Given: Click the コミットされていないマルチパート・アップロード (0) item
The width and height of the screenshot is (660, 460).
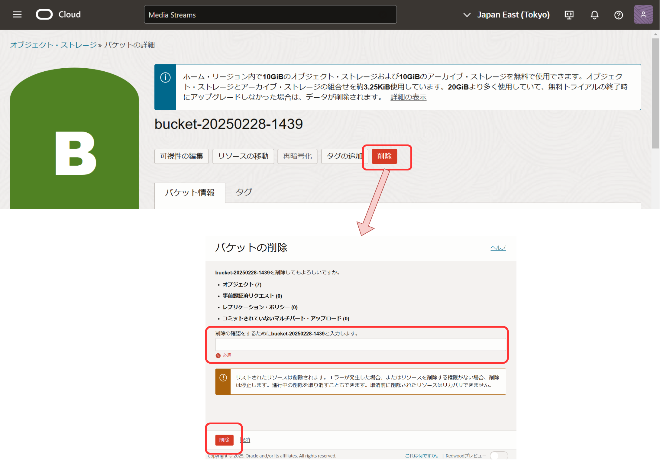Looking at the screenshot, I should [286, 319].
